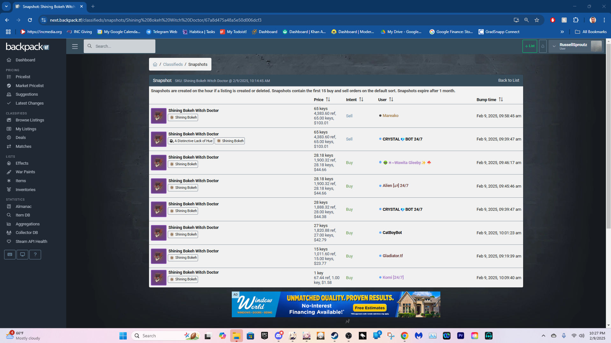Open Epic Games launcher from taskbar
The height and width of the screenshot is (343, 611).
pyautogui.click(x=265, y=336)
